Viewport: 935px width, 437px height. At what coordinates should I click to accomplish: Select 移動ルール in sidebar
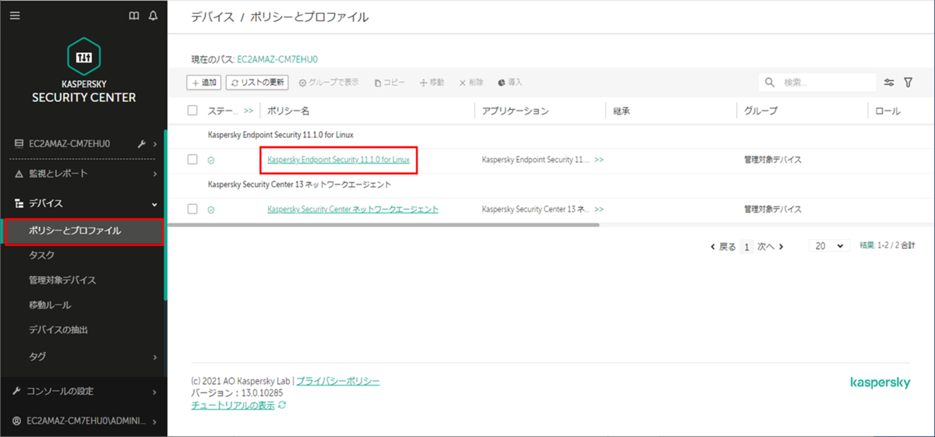click(49, 305)
